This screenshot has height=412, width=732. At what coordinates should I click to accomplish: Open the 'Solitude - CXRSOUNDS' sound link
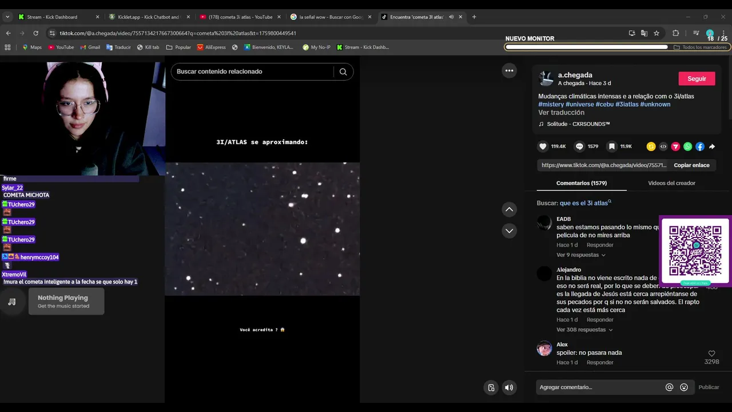point(574,124)
